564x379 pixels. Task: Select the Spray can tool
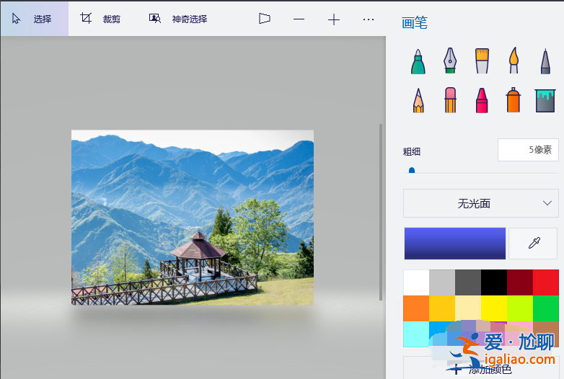(x=514, y=100)
